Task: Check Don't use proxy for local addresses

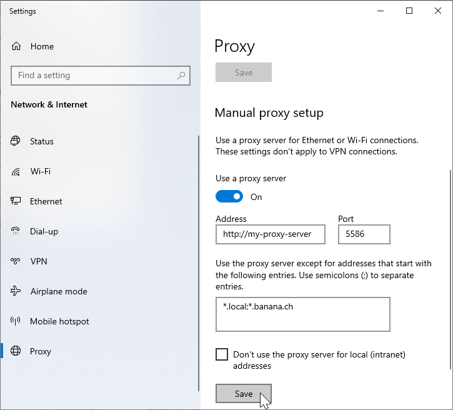Action: tap(222, 354)
